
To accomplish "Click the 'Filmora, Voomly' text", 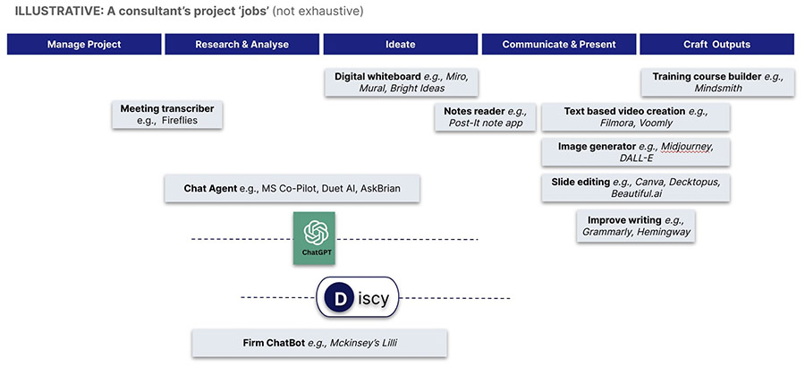I will [x=636, y=123].
